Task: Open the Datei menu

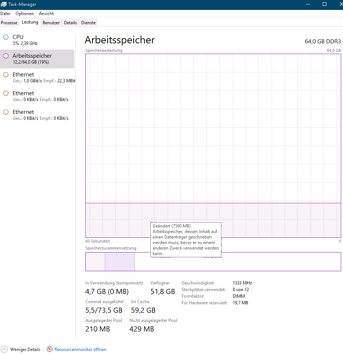Action: (5, 14)
